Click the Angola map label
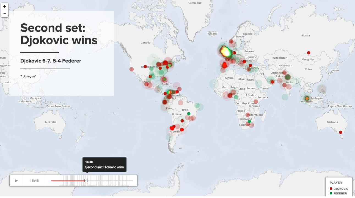Viewport: 355px width, 198px height. [x=241, y=111]
